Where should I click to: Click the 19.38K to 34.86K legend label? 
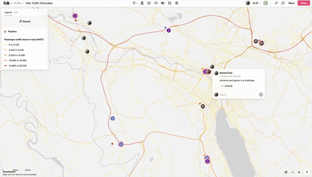pos(18,61)
